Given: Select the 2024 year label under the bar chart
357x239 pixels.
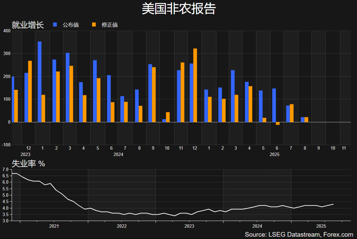Looking at the screenshot, I should [x=118, y=155].
